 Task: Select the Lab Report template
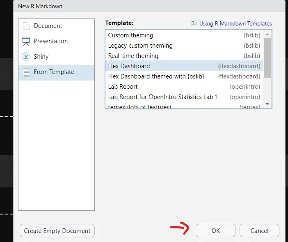point(123,87)
